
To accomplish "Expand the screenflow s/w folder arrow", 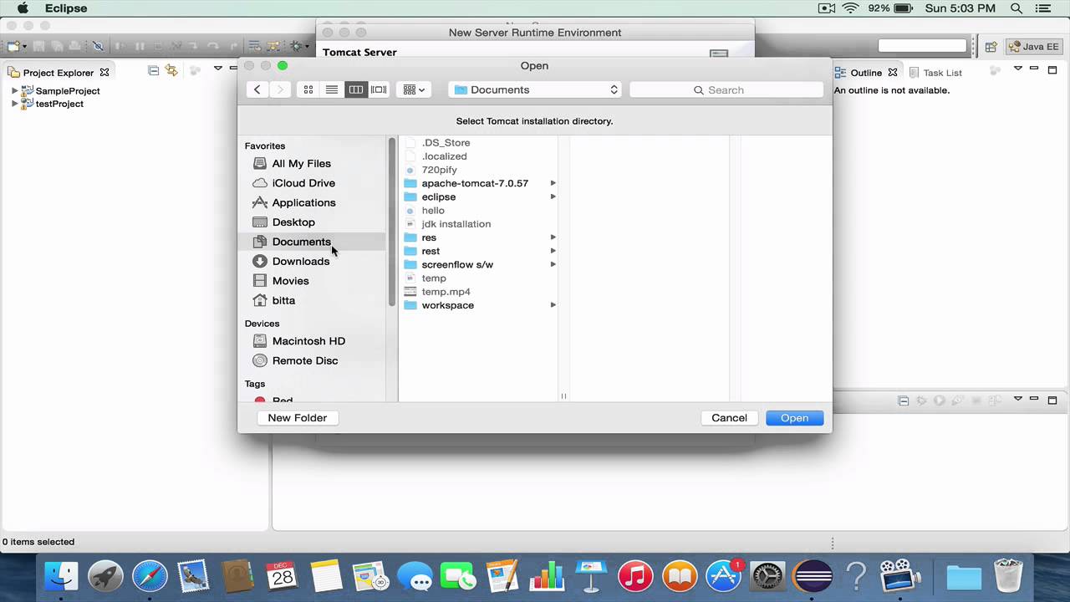I will click(553, 264).
